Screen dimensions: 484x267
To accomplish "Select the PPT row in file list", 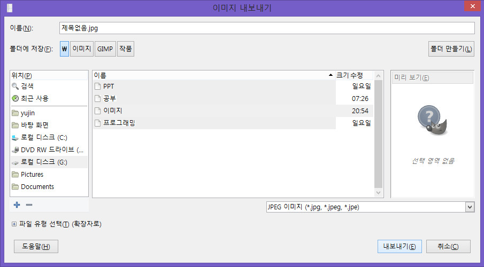I will point(233,87).
